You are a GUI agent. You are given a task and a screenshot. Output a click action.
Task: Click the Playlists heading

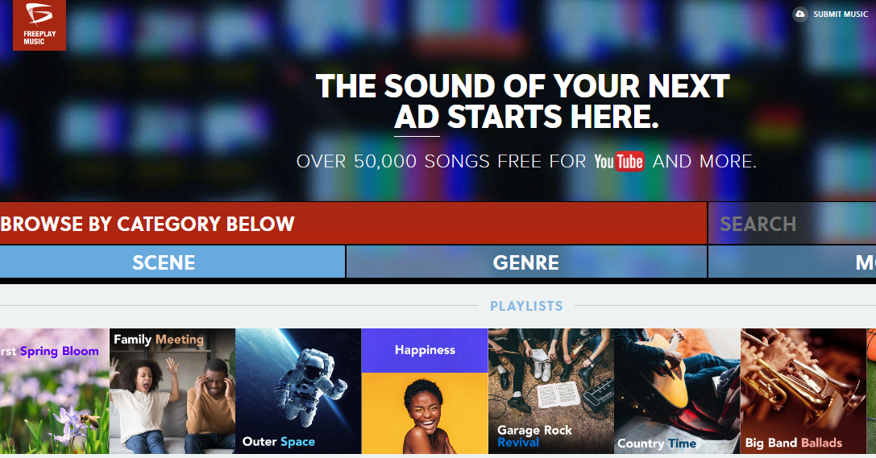tap(526, 306)
